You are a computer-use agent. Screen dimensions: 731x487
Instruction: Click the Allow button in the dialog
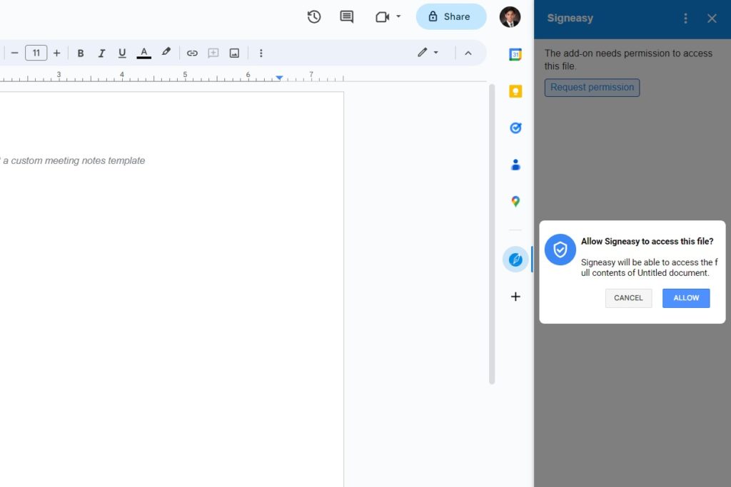tap(685, 298)
